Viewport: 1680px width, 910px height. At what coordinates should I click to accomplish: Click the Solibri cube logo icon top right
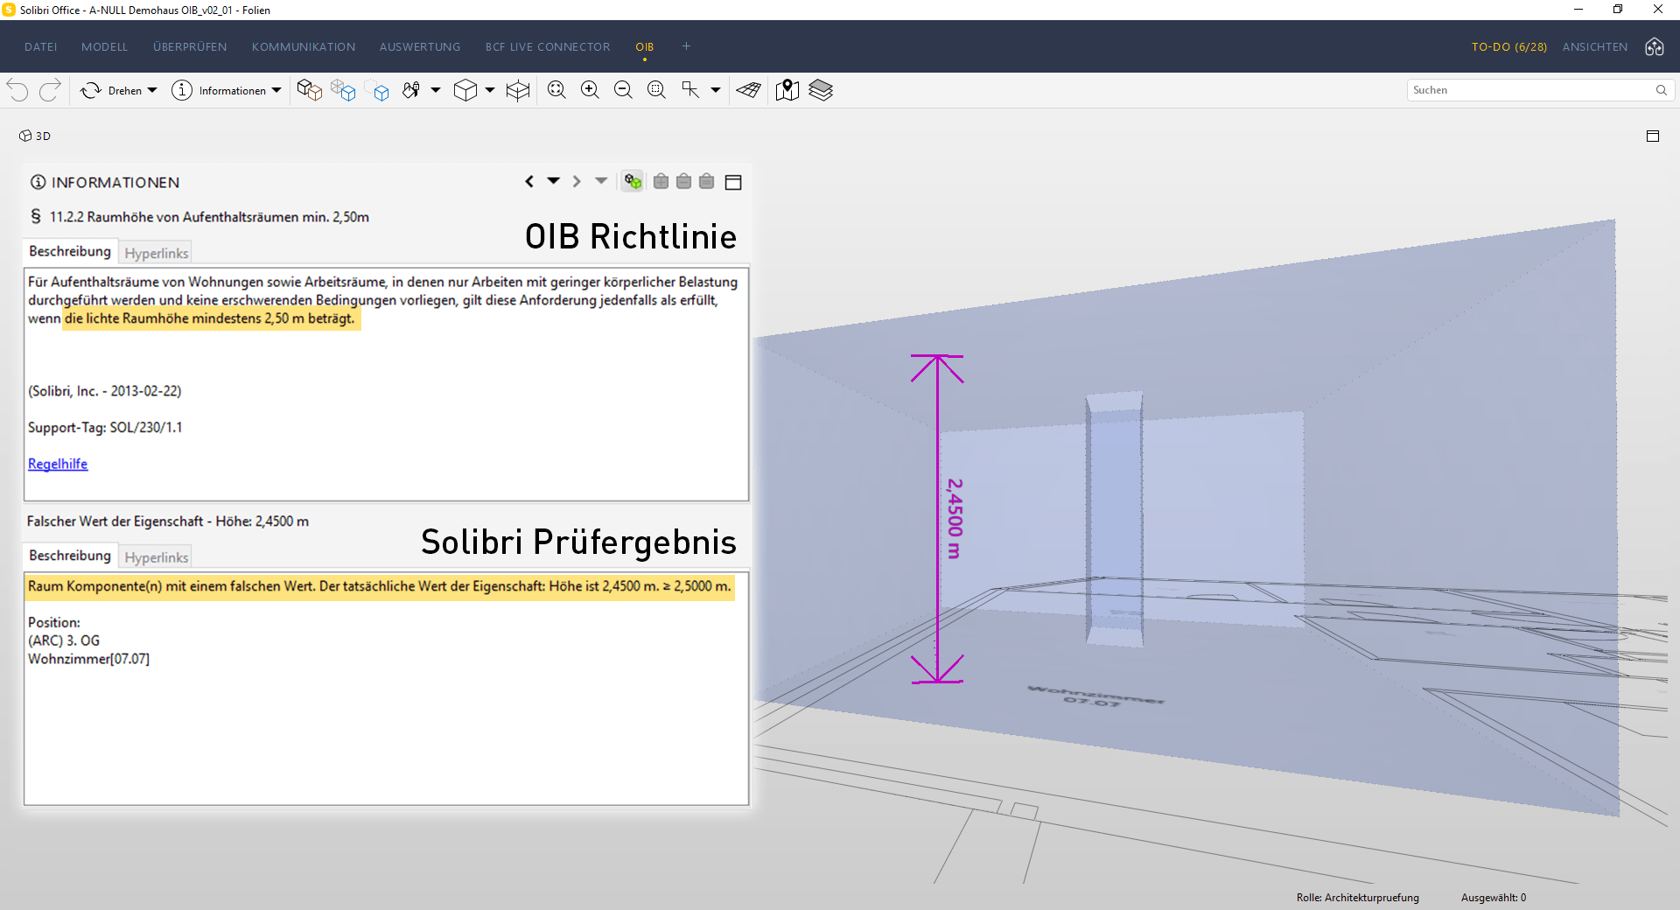pyautogui.click(x=1655, y=47)
